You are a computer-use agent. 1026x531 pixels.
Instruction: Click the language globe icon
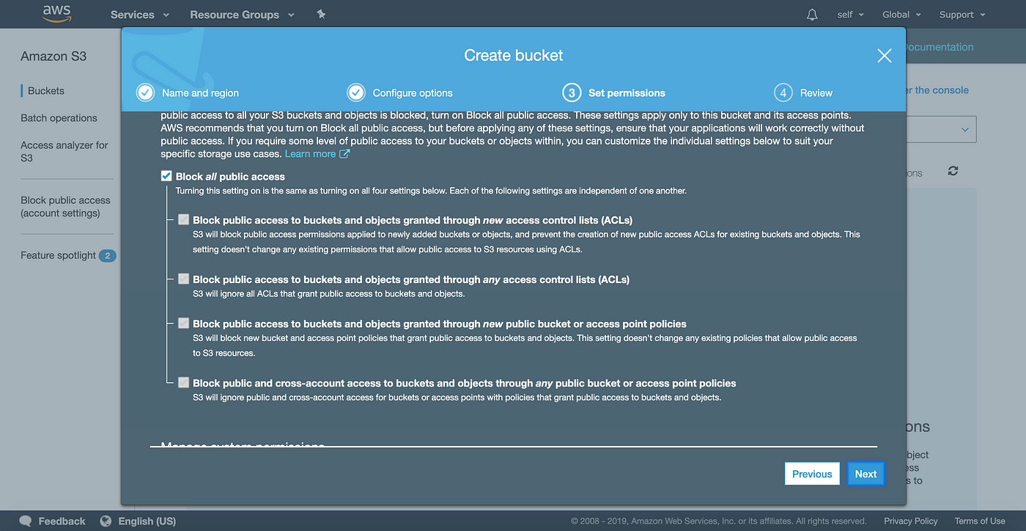click(x=106, y=521)
